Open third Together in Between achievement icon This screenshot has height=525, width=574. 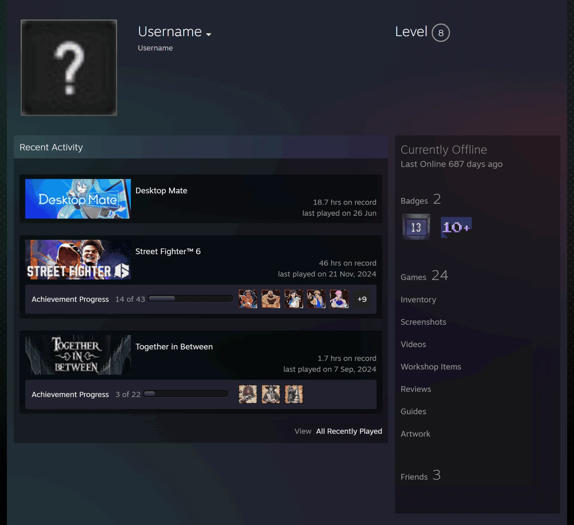[x=294, y=394]
